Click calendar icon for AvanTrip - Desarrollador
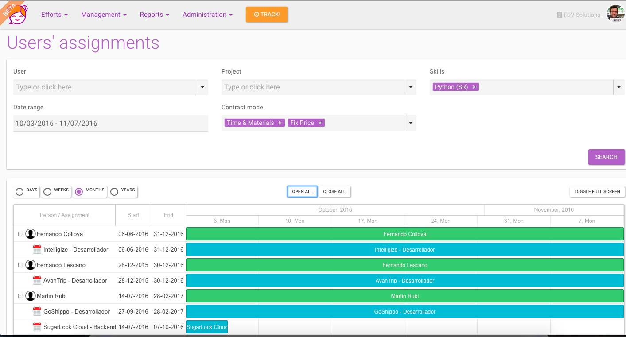 tap(37, 280)
